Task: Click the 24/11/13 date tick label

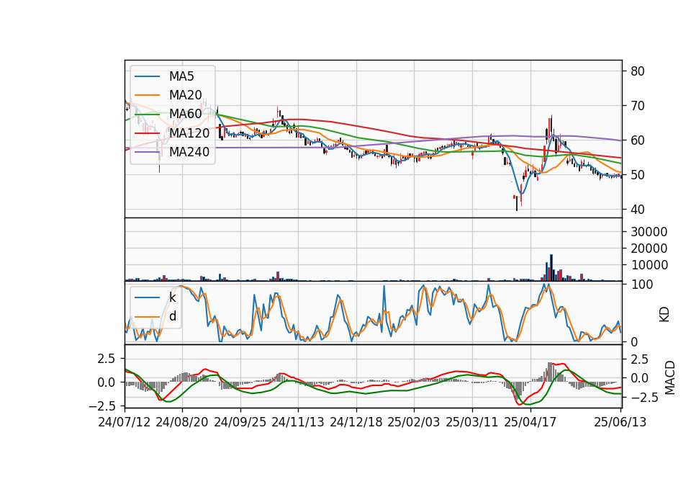Action: point(298,422)
